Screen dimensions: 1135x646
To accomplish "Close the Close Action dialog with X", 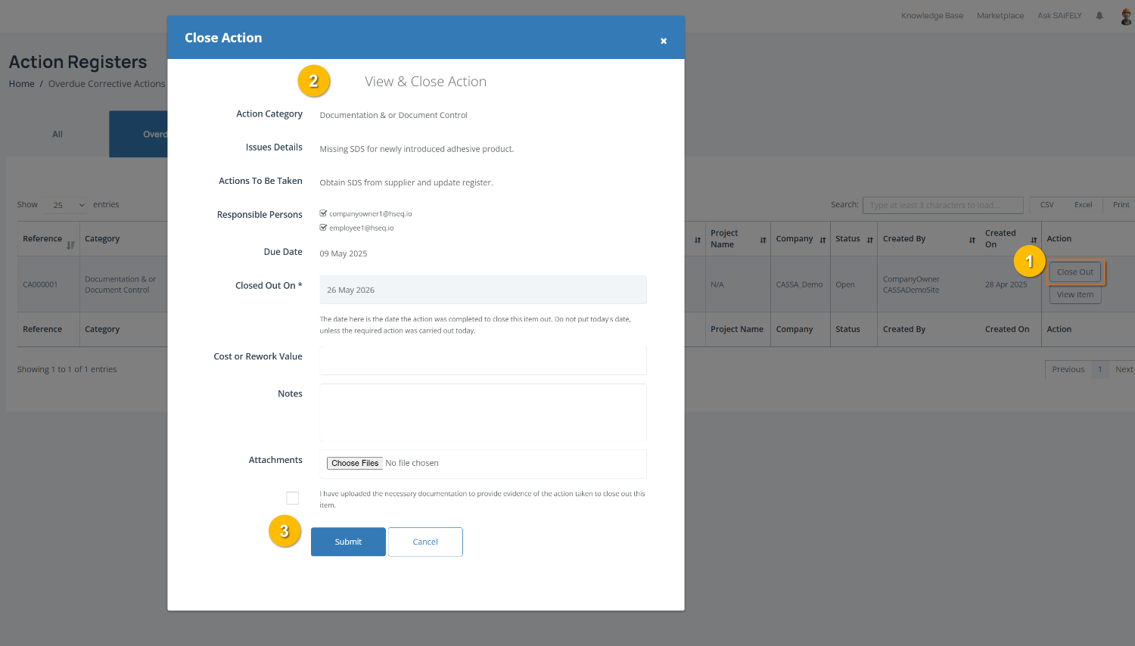I will [x=664, y=41].
